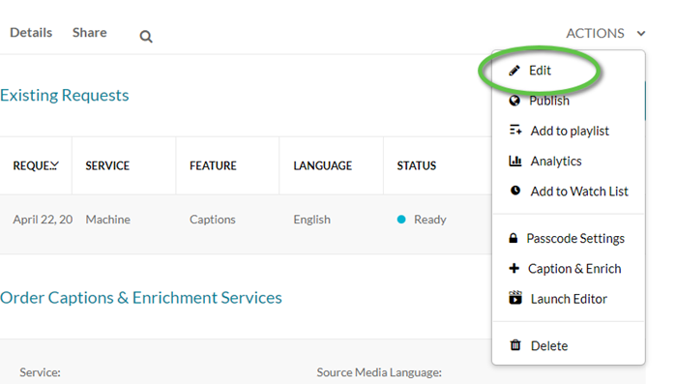Click the Watch List clock icon
This screenshot has width=676, height=384.
point(515,190)
